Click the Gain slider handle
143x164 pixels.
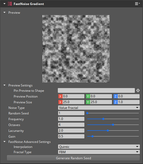(x=93, y=136)
